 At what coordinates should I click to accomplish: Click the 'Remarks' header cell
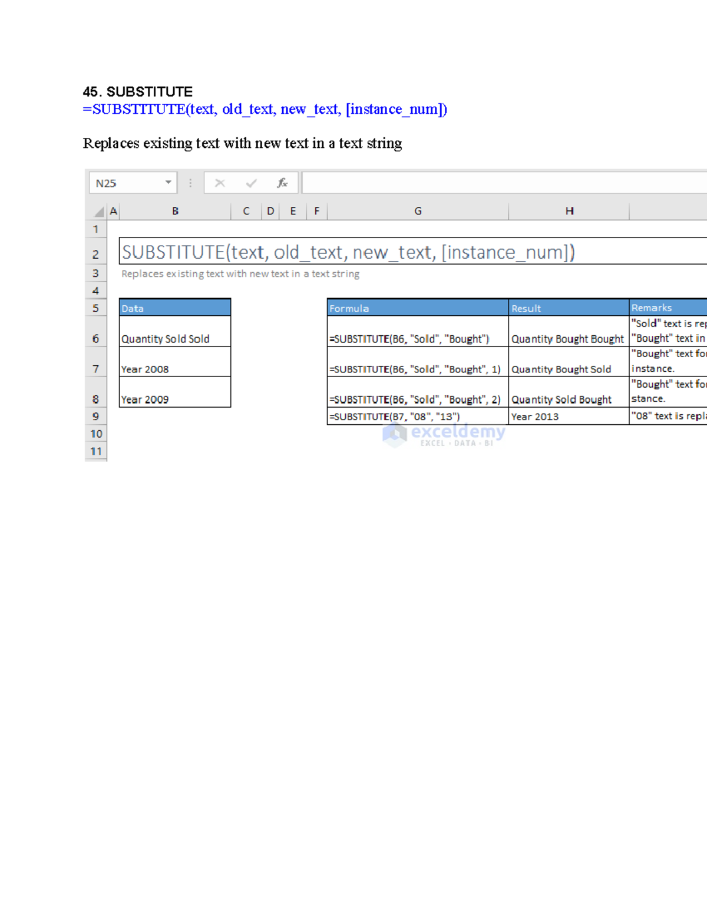[x=668, y=308]
